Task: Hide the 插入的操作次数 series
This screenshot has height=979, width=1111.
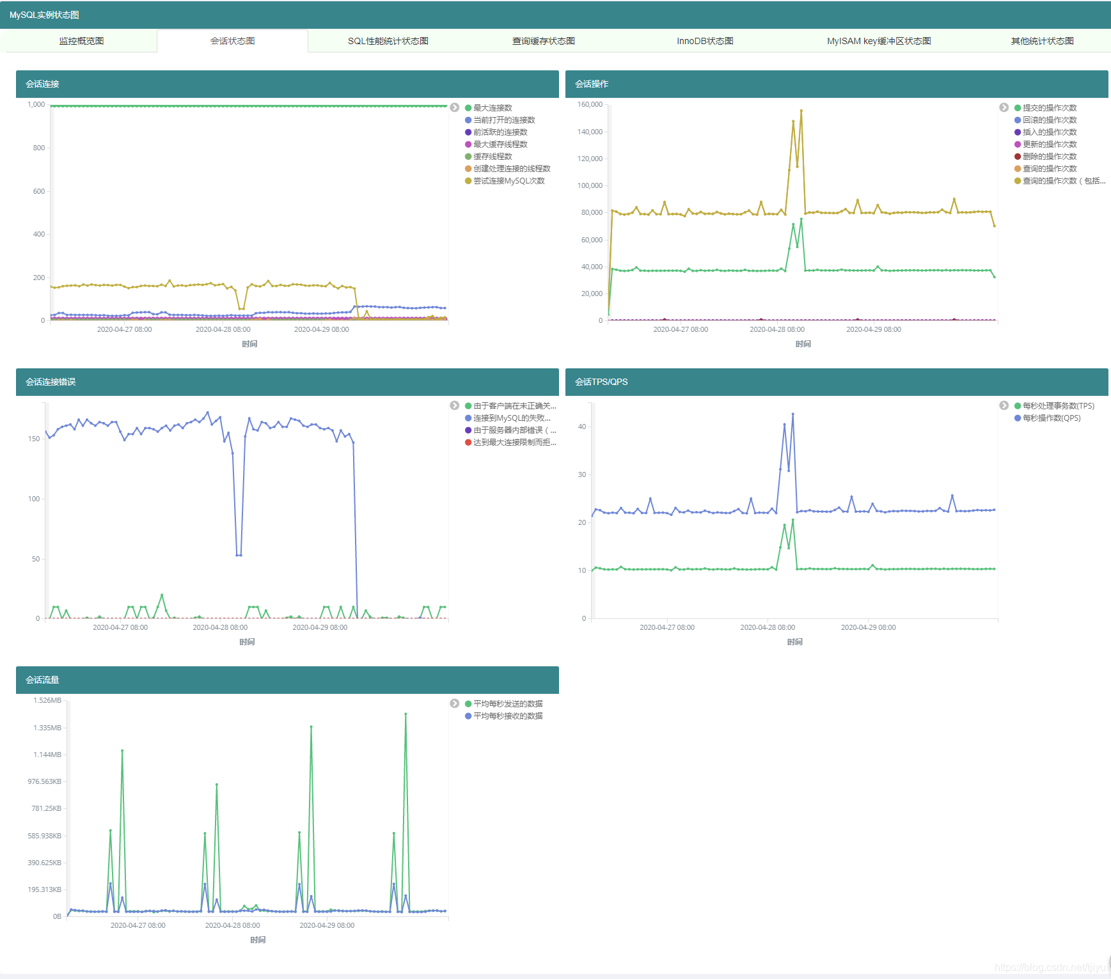Action: tap(1046, 132)
